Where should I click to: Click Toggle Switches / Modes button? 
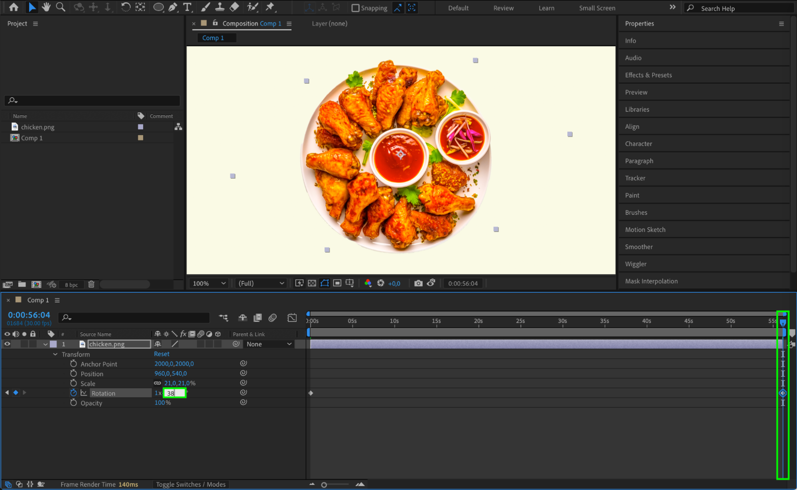(191, 484)
